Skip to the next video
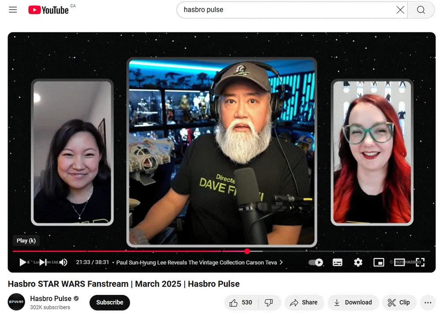This screenshot has width=440, height=316. point(43,262)
